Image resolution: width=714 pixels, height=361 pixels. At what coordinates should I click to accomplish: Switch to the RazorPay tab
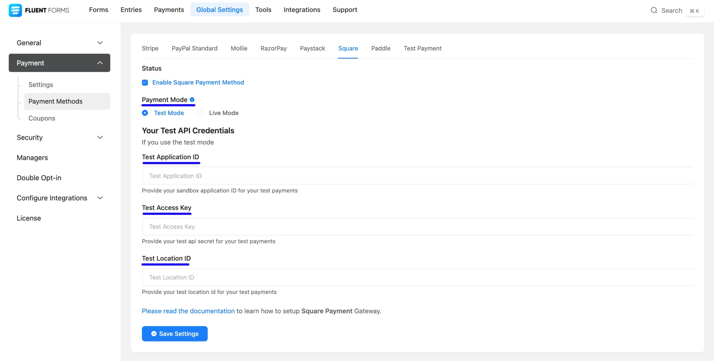tap(274, 48)
